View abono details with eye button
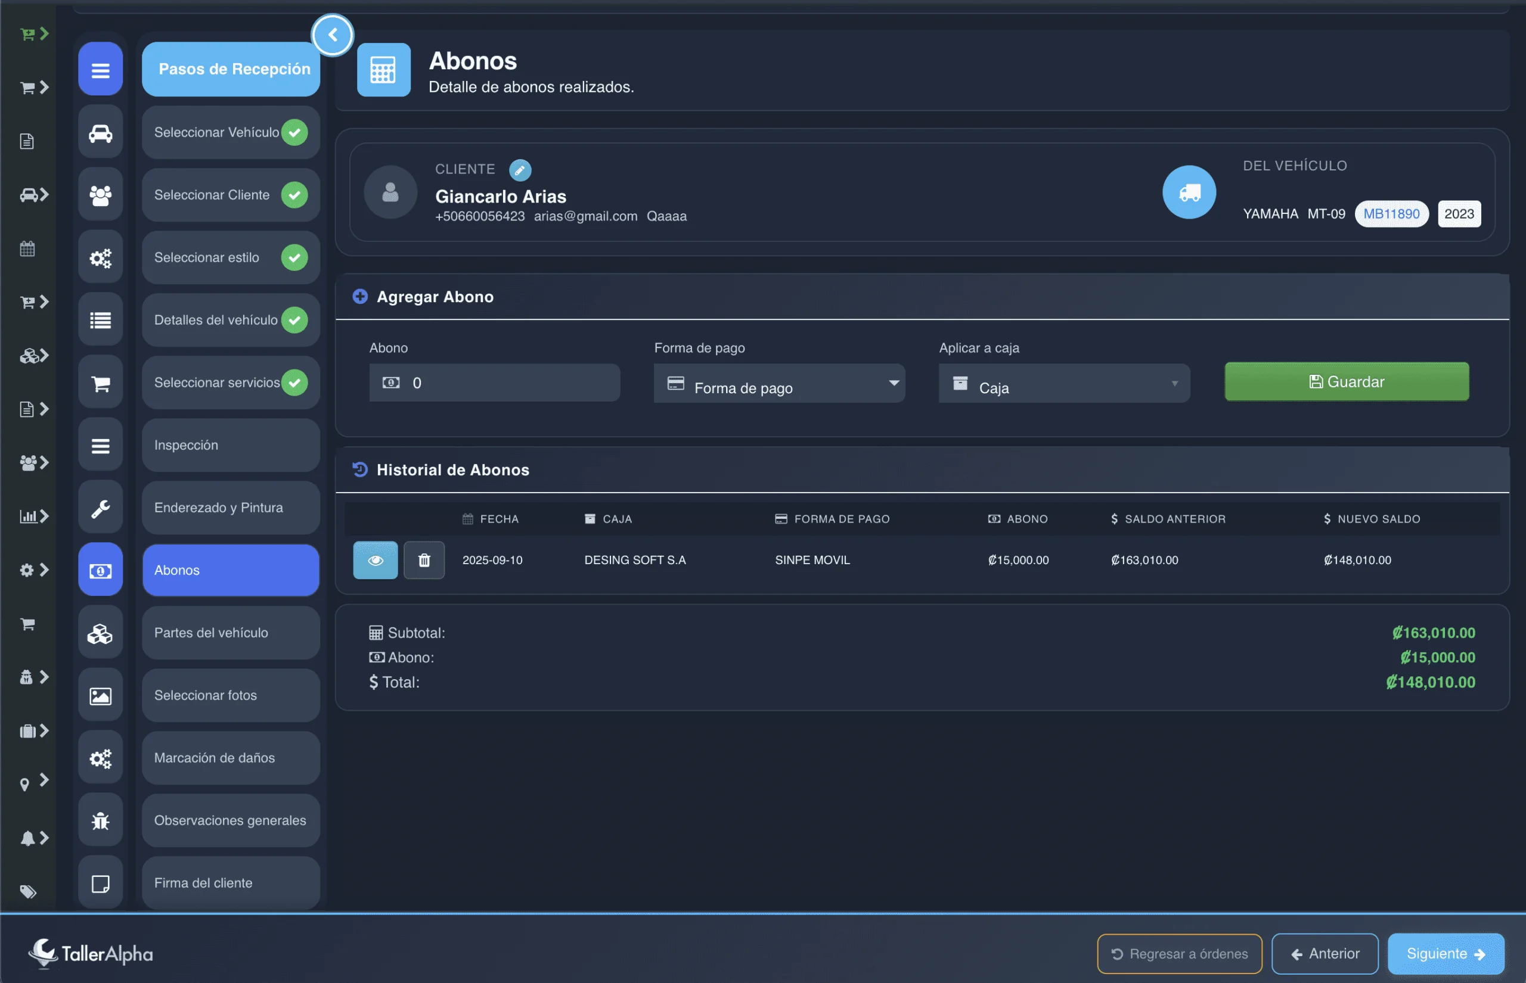The width and height of the screenshot is (1526, 983). point(376,560)
